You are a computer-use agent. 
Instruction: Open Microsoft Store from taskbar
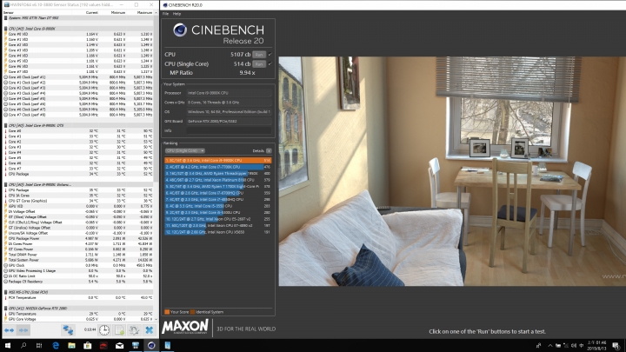point(88,345)
